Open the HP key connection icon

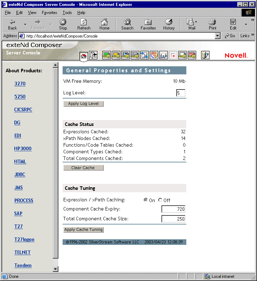(x=135, y=55)
